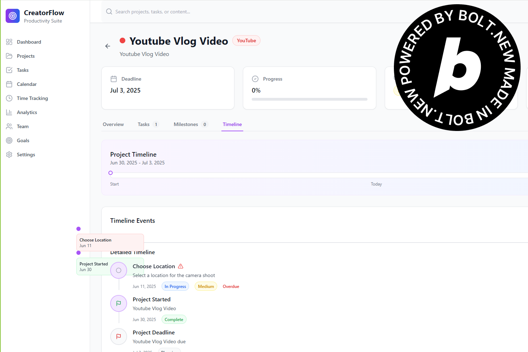Open the Goals target icon

(9, 140)
